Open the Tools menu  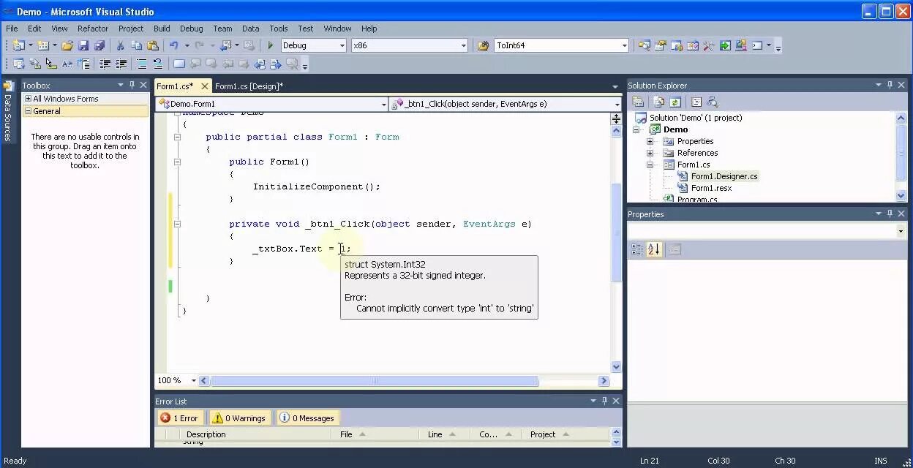(x=278, y=29)
